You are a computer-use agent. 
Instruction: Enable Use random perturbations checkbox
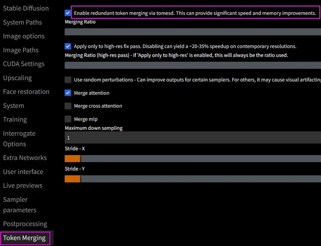[68, 80]
